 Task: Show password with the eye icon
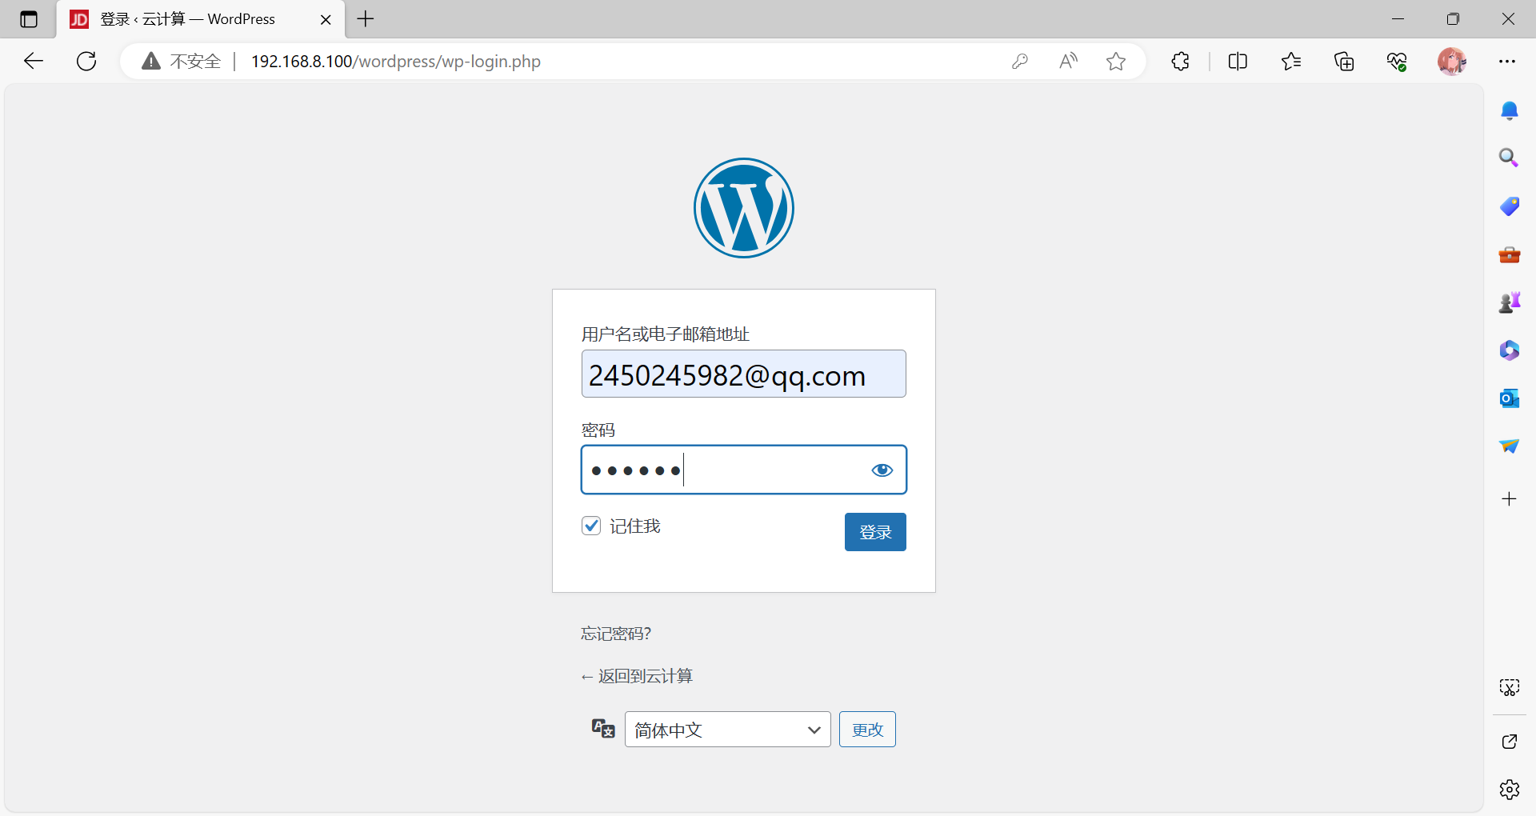coord(882,470)
